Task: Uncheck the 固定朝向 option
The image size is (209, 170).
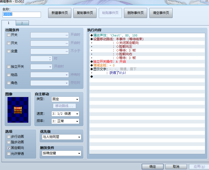Action: coord(8,148)
